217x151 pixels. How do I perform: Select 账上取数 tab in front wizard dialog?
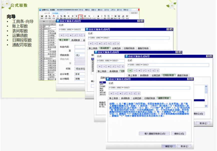114,98
